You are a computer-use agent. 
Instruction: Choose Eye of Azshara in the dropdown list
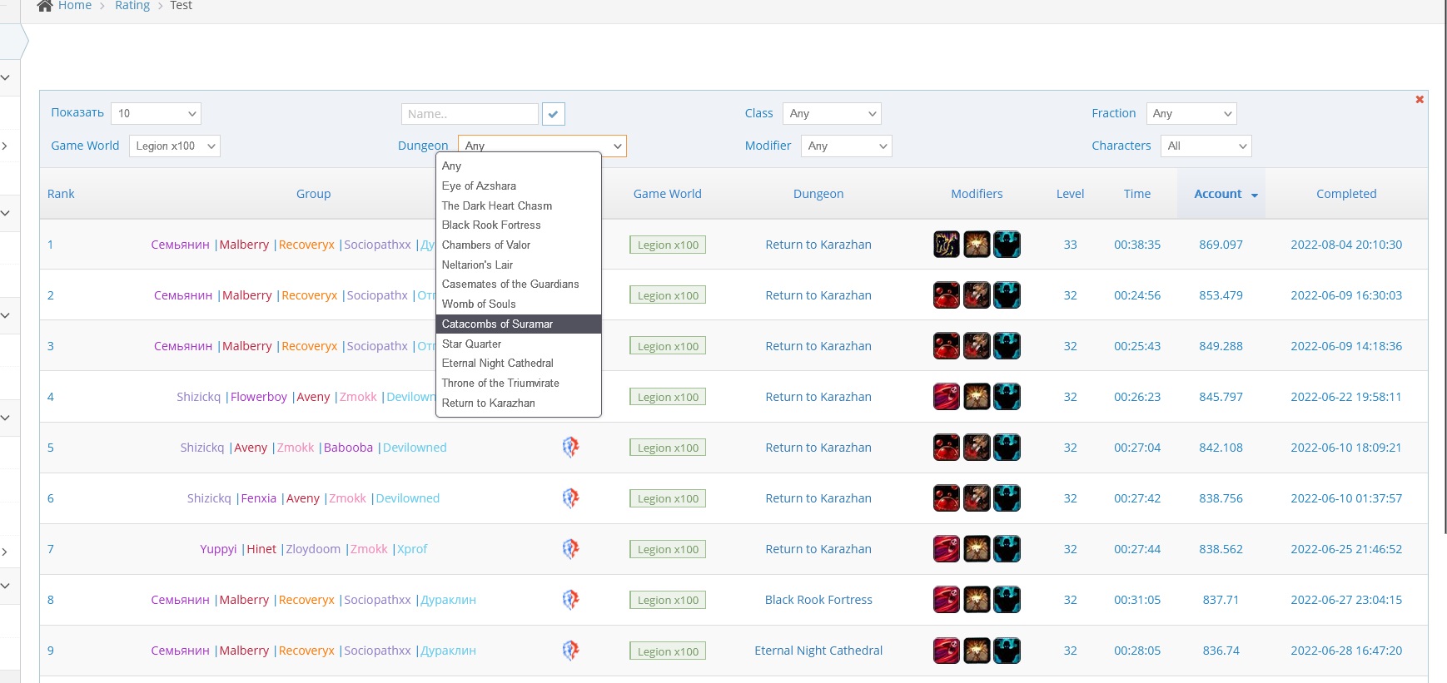pyautogui.click(x=479, y=186)
